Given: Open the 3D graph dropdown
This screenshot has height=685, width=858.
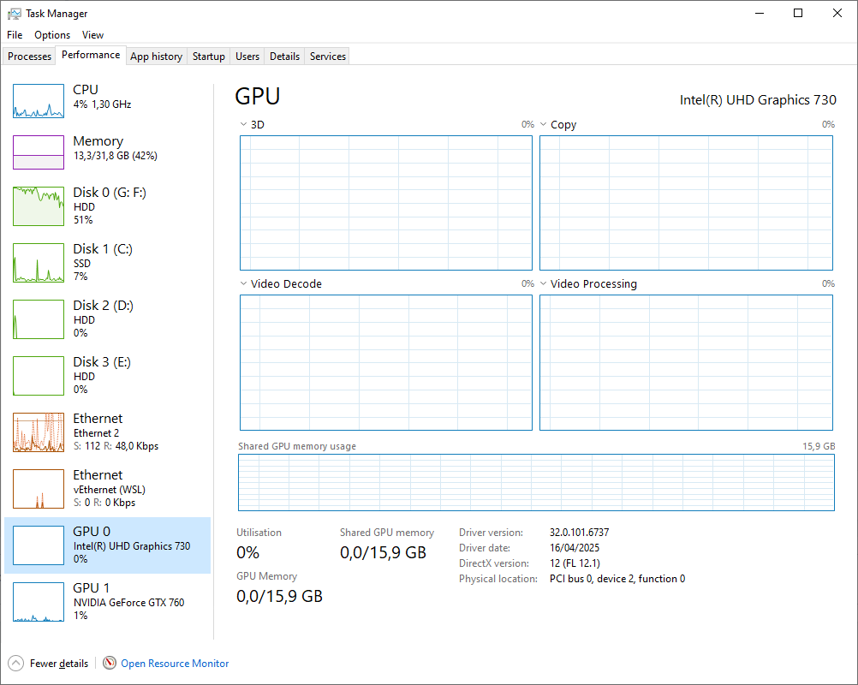Looking at the screenshot, I should [x=244, y=124].
